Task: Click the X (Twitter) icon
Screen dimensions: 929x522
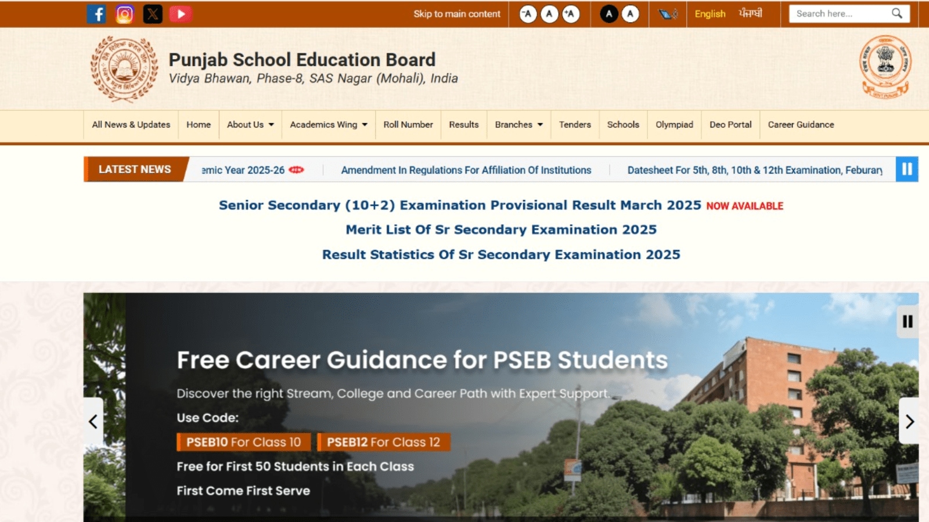Action: [153, 14]
